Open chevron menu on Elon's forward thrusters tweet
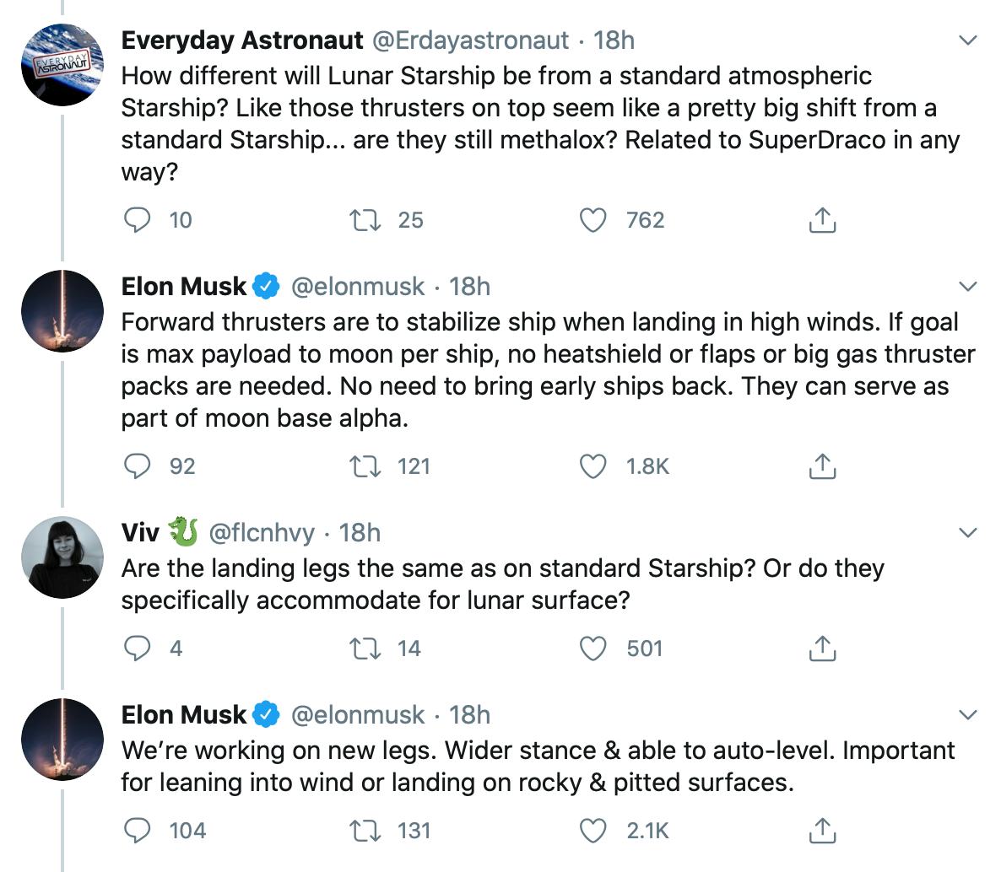 point(969,287)
